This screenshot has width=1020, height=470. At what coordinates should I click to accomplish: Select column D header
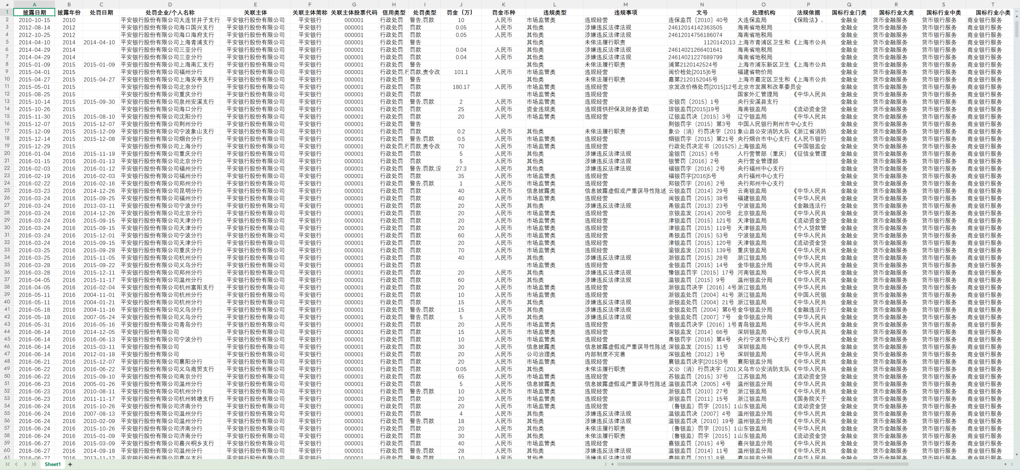[x=170, y=4]
